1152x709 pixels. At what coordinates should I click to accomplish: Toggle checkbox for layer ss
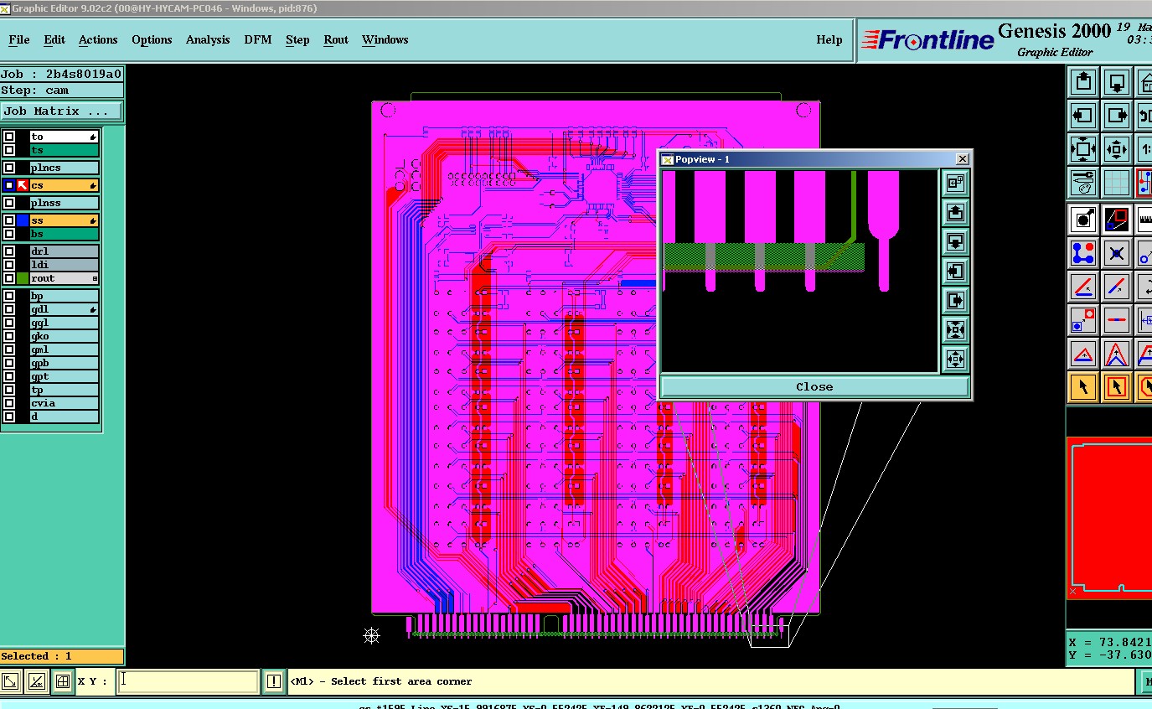pyautogui.click(x=9, y=220)
